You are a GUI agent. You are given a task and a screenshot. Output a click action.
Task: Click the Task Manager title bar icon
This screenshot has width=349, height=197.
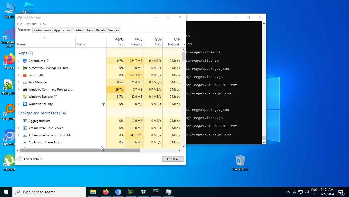(x=20, y=17)
